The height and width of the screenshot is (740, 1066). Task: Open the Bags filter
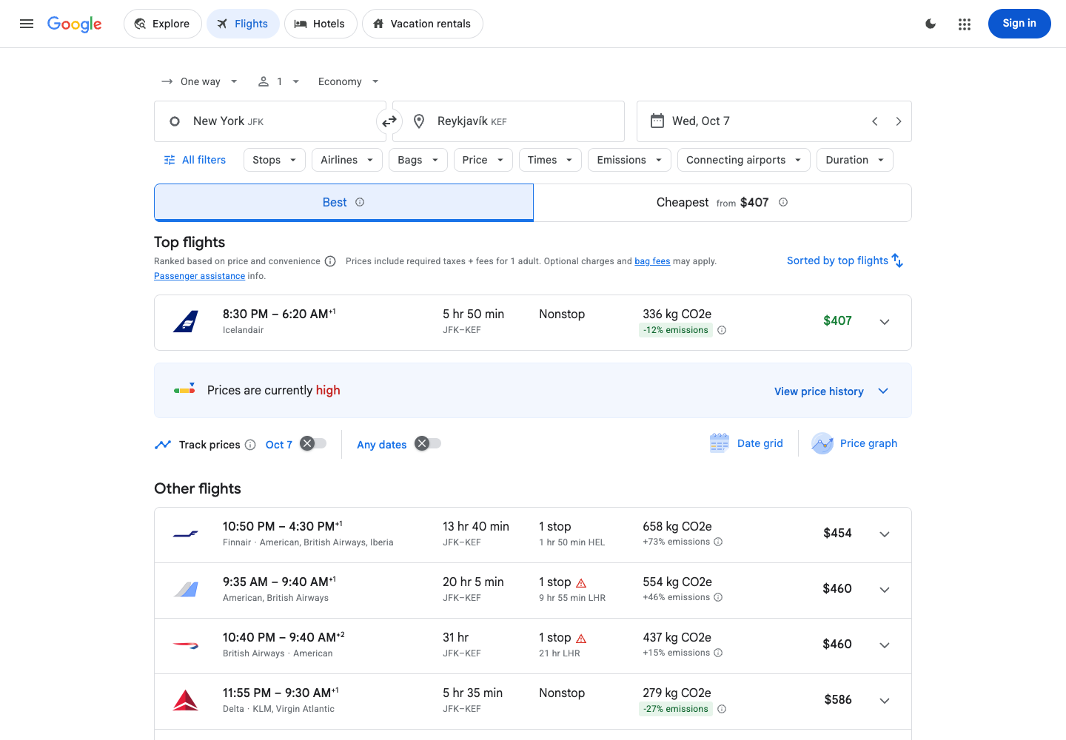[x=418, y=160]
